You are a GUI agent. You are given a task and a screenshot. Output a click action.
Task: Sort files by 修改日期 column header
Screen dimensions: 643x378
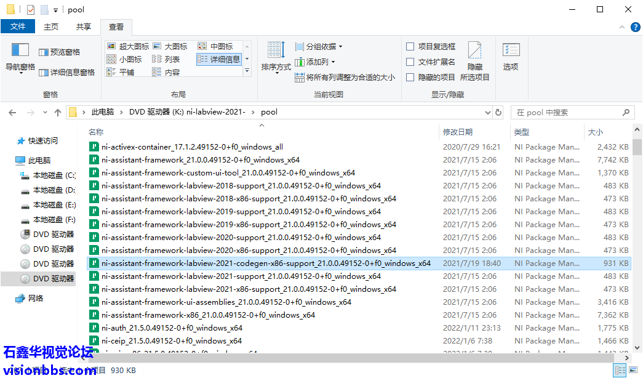[x=458, y=132]
